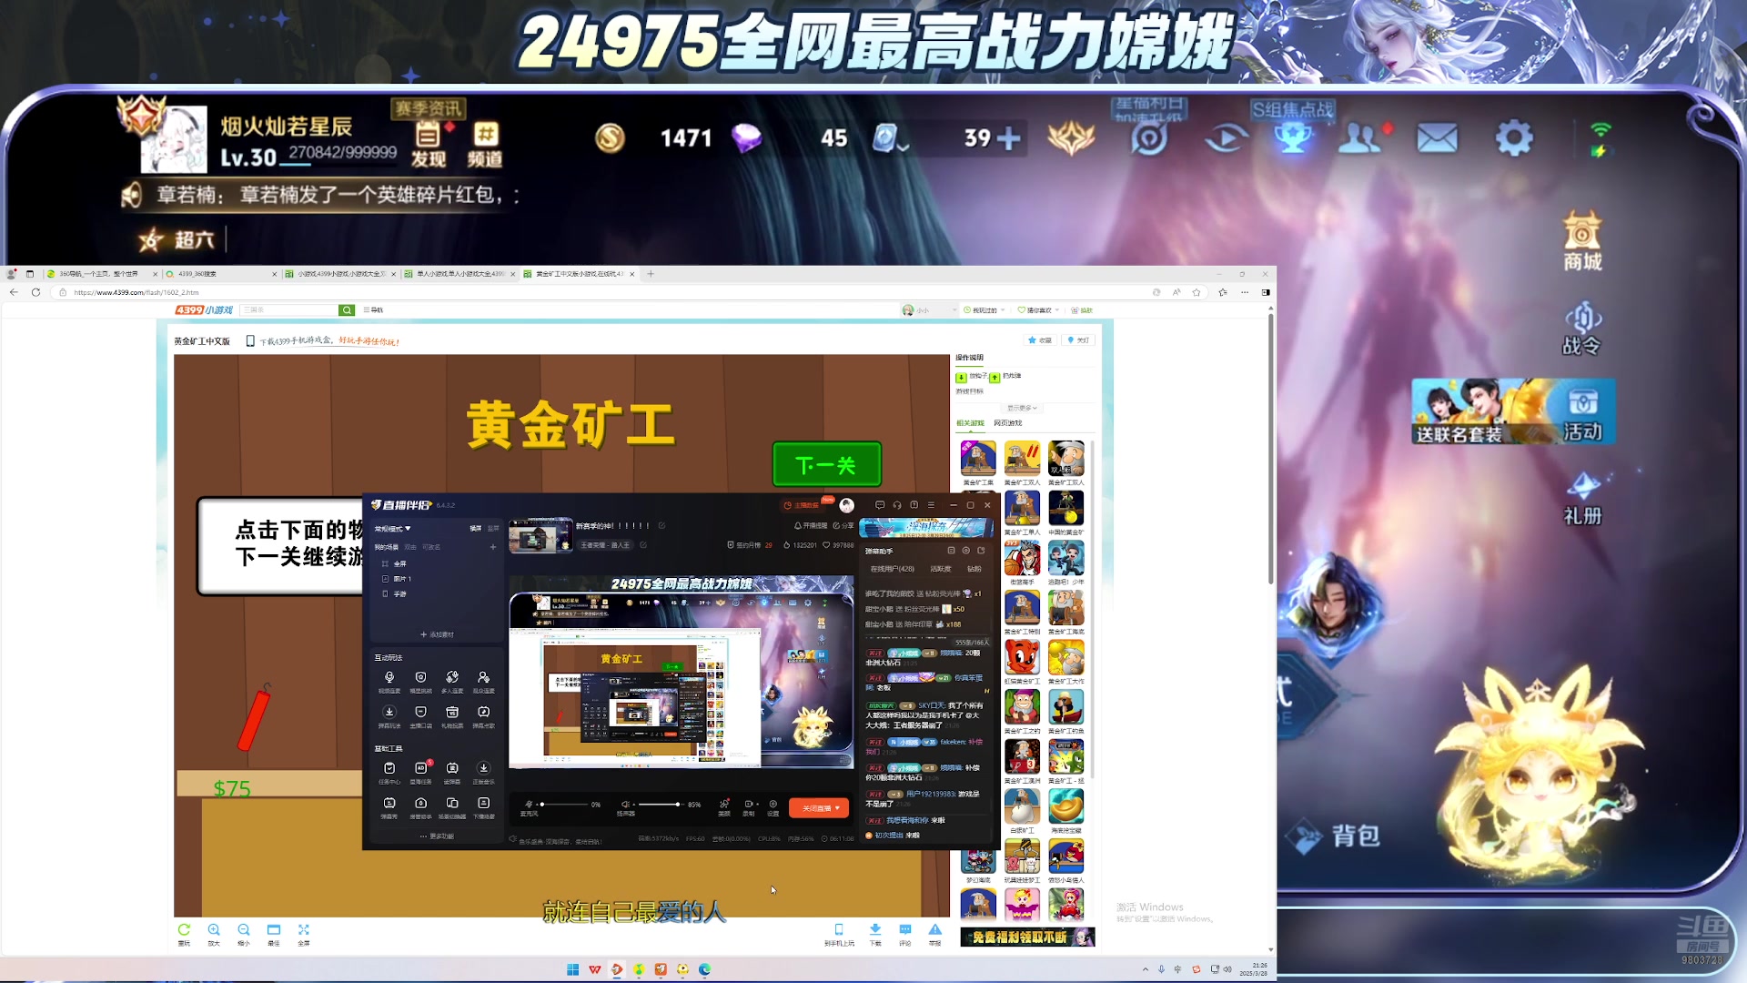Open the mail envelope icon in game top bar
The width and height of the screenshot is (1747, 983).
coord(1438,139)
